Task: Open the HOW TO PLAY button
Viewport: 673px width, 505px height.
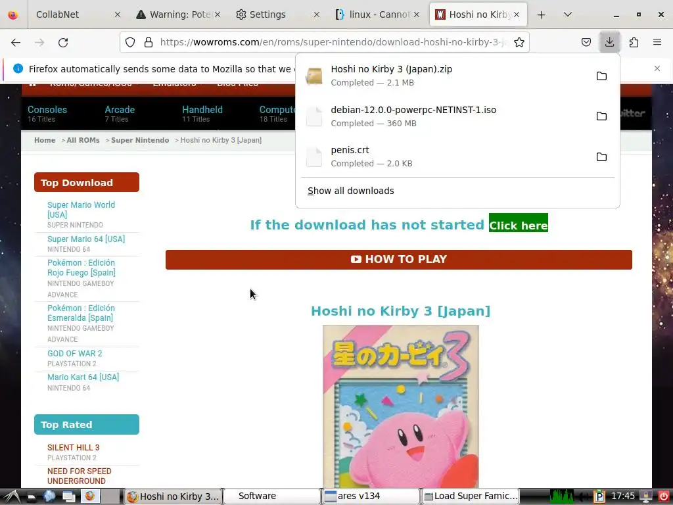Action: click(399, 259)
